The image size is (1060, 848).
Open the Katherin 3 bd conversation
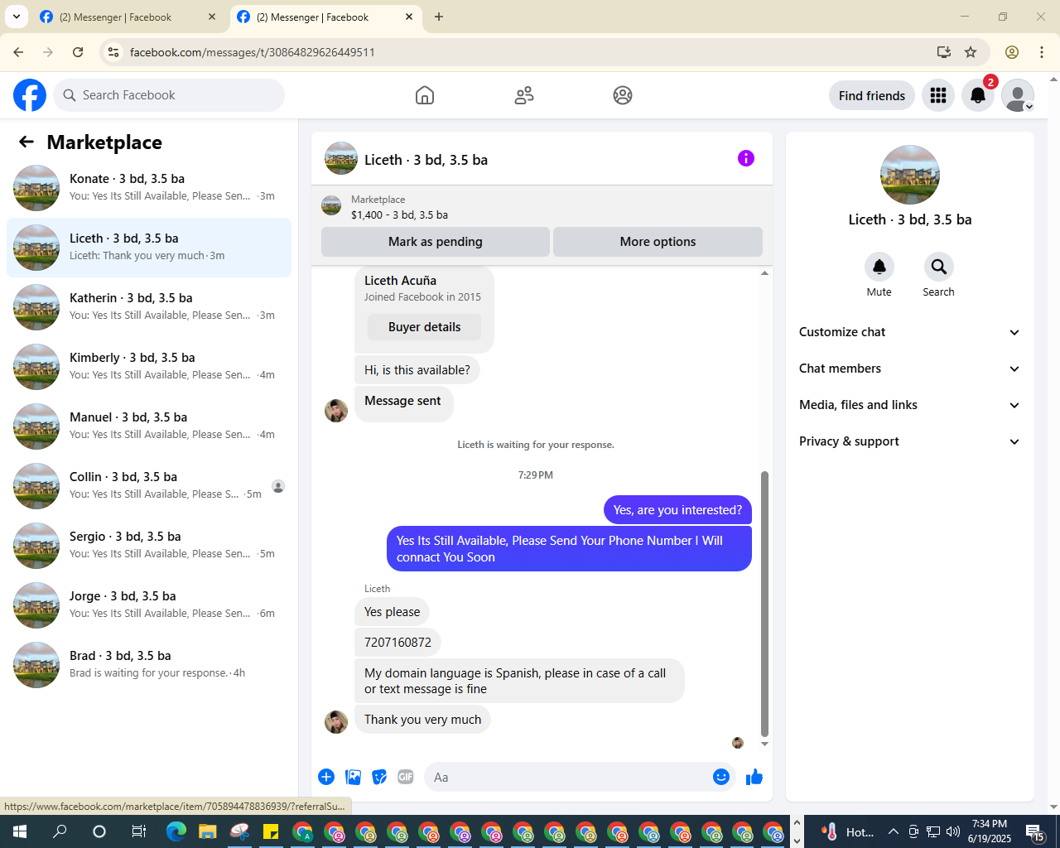pyautogui.click(x=149, y=307)
